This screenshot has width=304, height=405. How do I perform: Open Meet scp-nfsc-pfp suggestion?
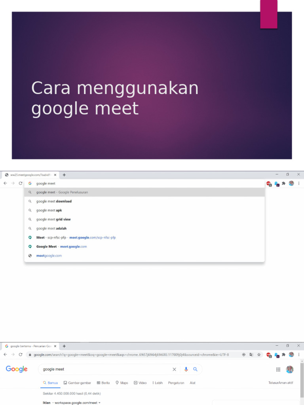tap(144, 237)
